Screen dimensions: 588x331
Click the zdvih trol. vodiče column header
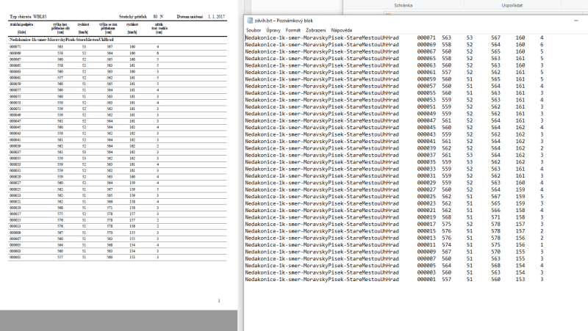tap(159, 28)
